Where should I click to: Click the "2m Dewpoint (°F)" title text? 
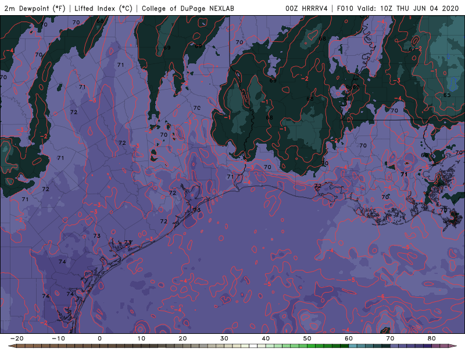coord(35,8)
